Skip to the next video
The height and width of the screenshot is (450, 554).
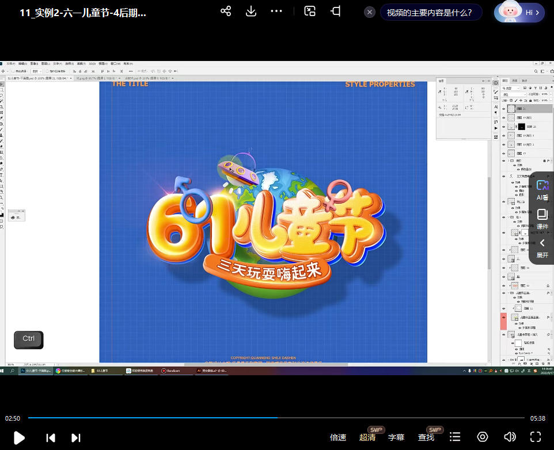(x=75, y=437)
